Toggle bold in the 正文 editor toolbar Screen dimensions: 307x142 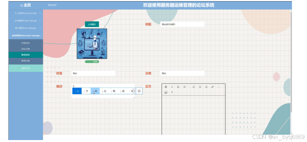coord(166,87)
